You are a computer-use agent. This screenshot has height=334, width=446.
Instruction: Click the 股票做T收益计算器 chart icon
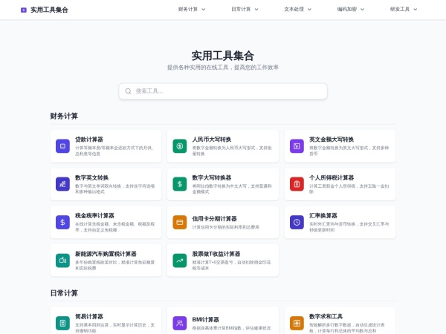180,261
